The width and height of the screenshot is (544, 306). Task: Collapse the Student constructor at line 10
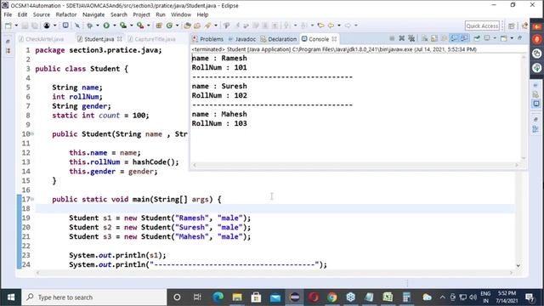[32, 134]
